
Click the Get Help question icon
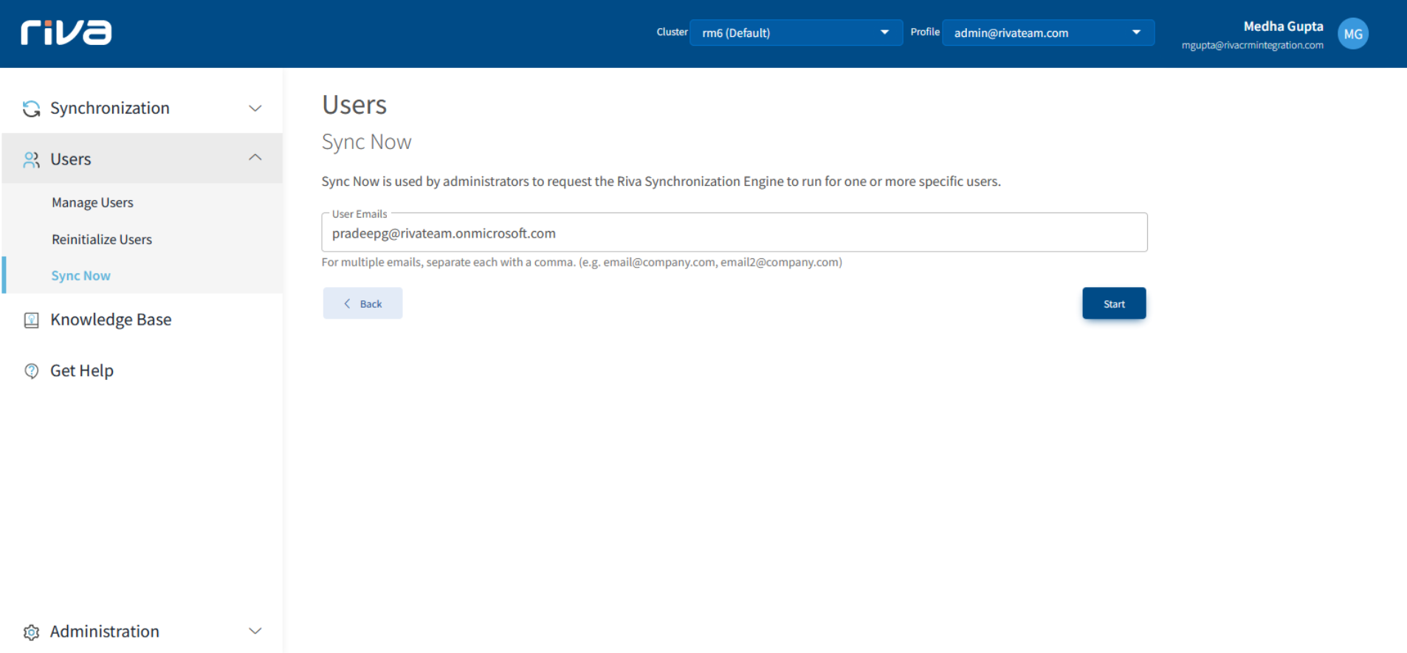tap(31, 371)
